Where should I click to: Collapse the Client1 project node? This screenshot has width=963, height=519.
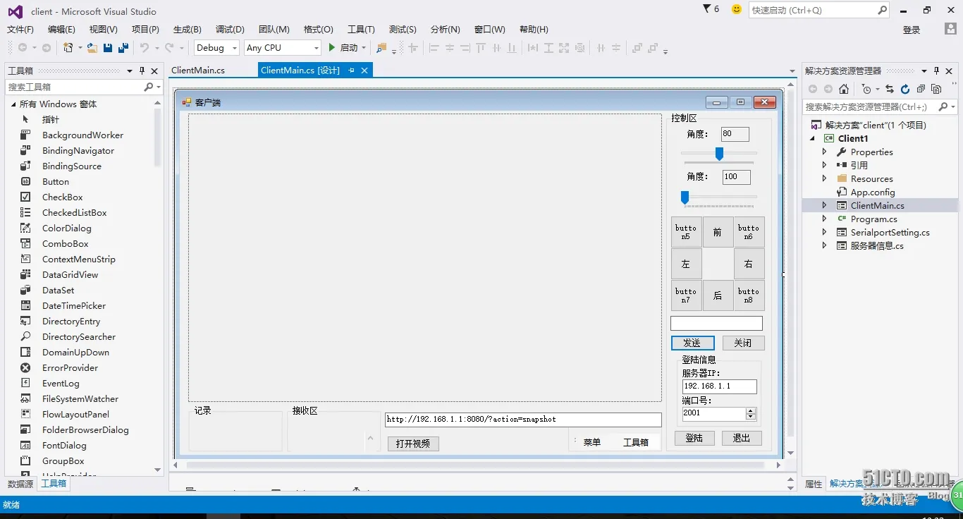coord(812,138)
